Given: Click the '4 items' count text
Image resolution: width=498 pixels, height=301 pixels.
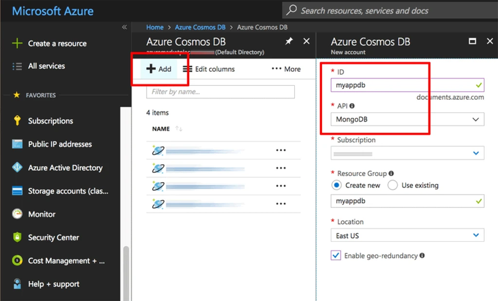Looking at the screenshot, I should (x=157, y=112).
